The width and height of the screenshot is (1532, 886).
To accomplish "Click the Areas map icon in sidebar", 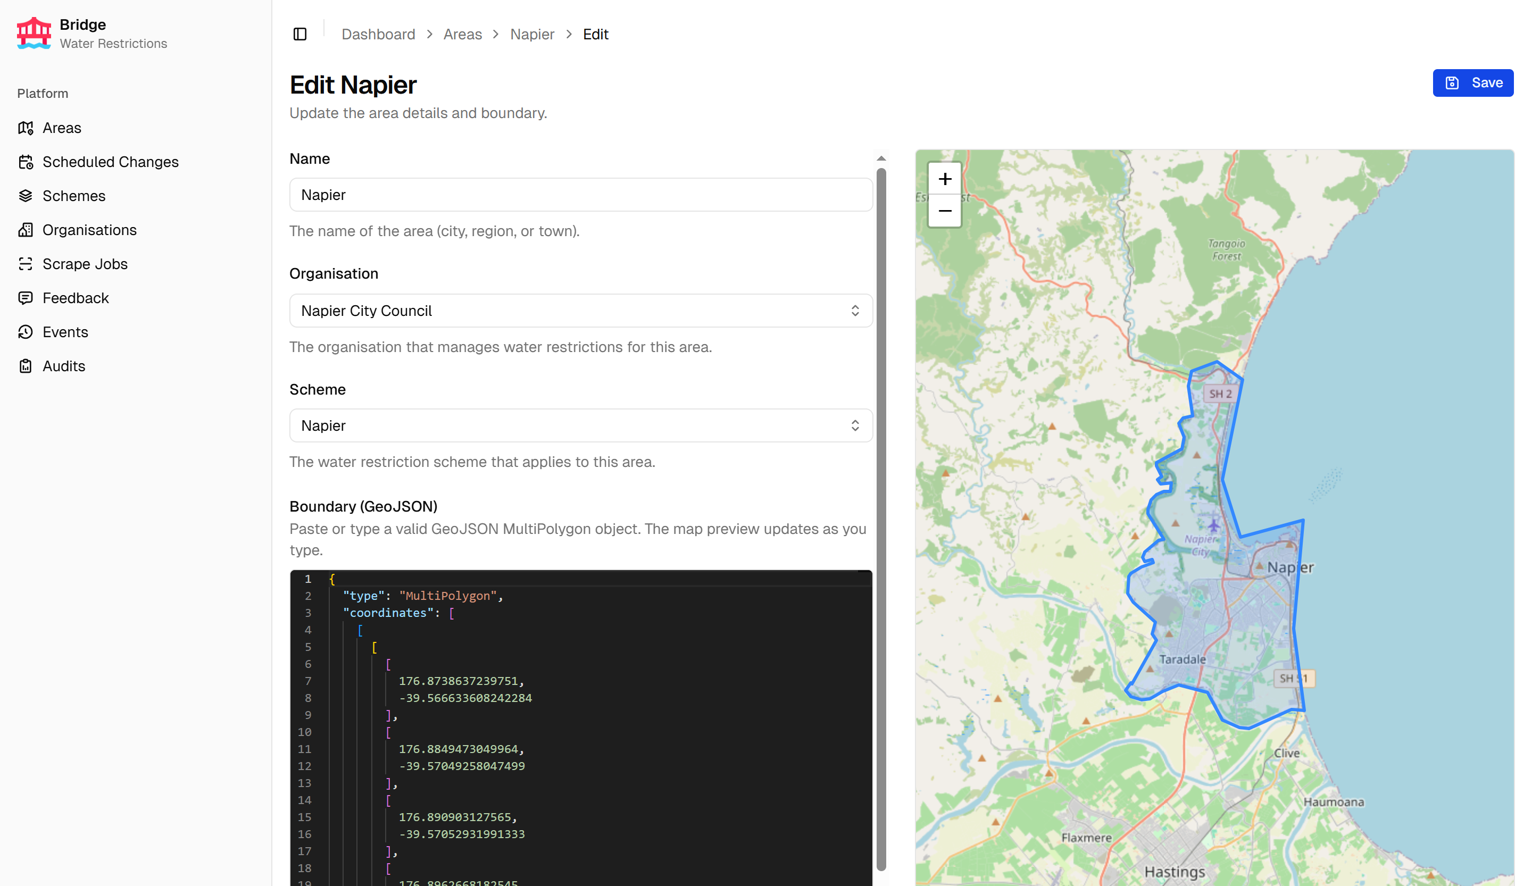I will pos(26,128).
